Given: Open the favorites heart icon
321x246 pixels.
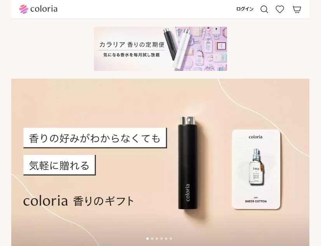Looking at the screenshot, I should (x=279, y=9).
